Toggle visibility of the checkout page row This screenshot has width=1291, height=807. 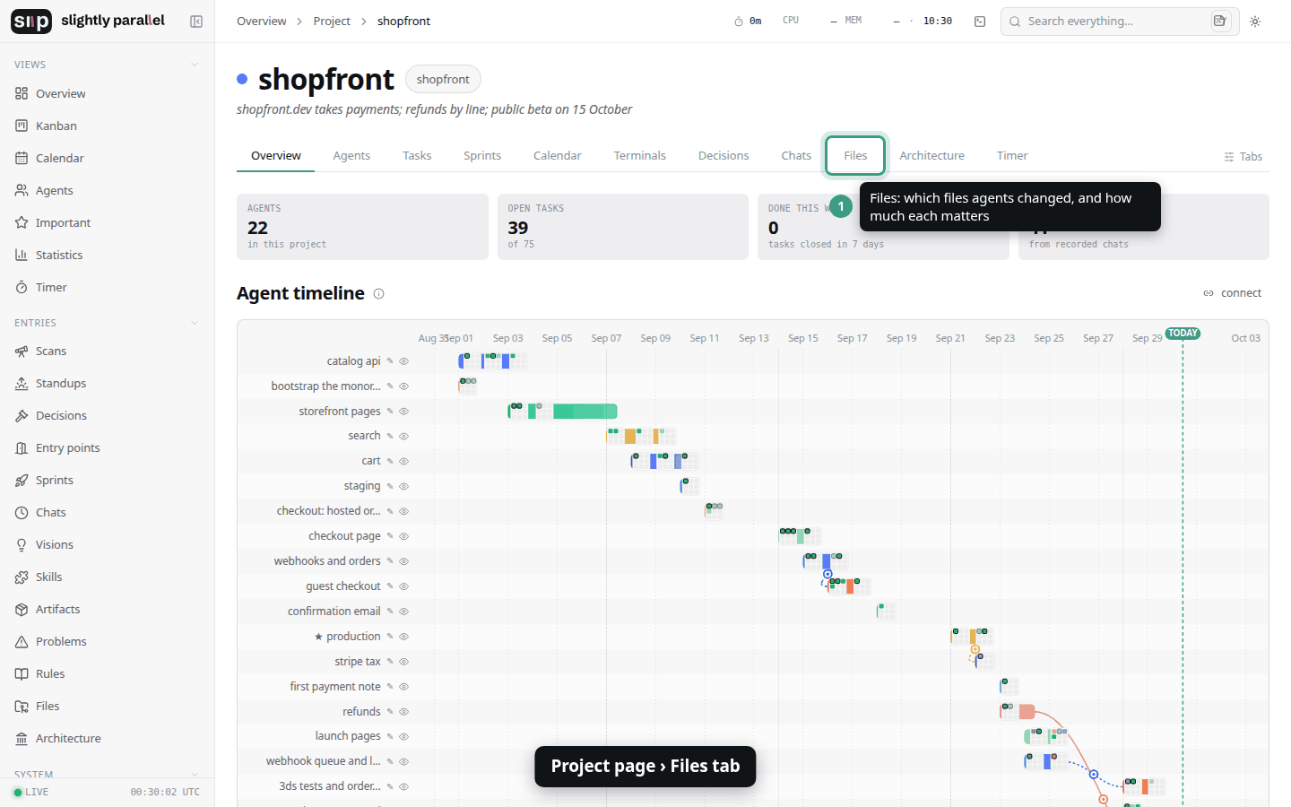pyautogui.click(x=404, y=536)
